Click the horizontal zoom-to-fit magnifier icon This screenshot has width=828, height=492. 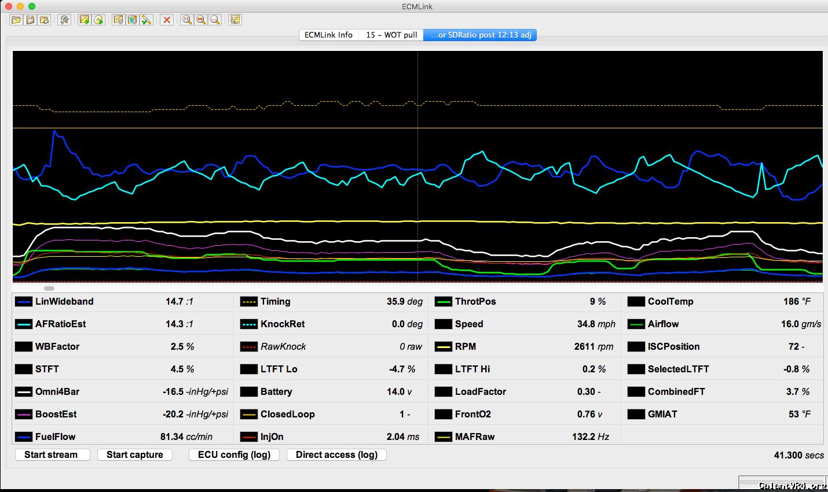point(200,20)
